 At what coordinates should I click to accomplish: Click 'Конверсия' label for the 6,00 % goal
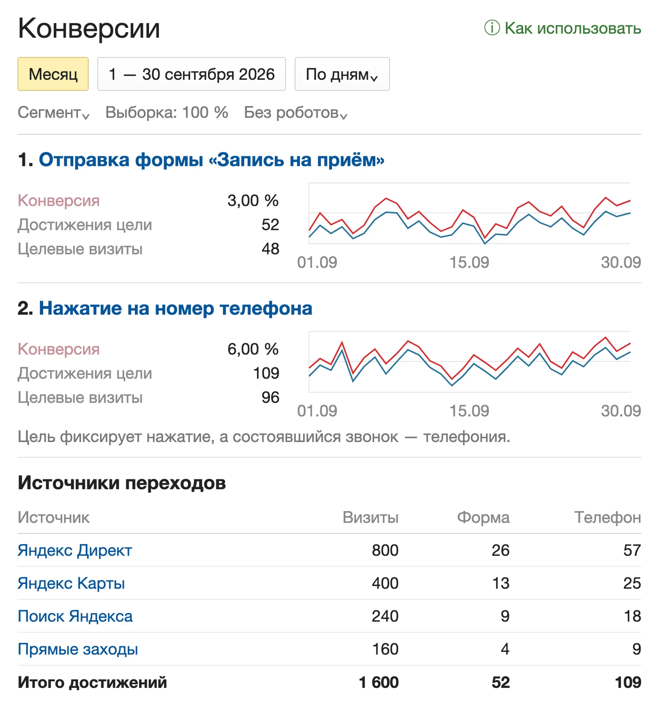pos(59,349)
